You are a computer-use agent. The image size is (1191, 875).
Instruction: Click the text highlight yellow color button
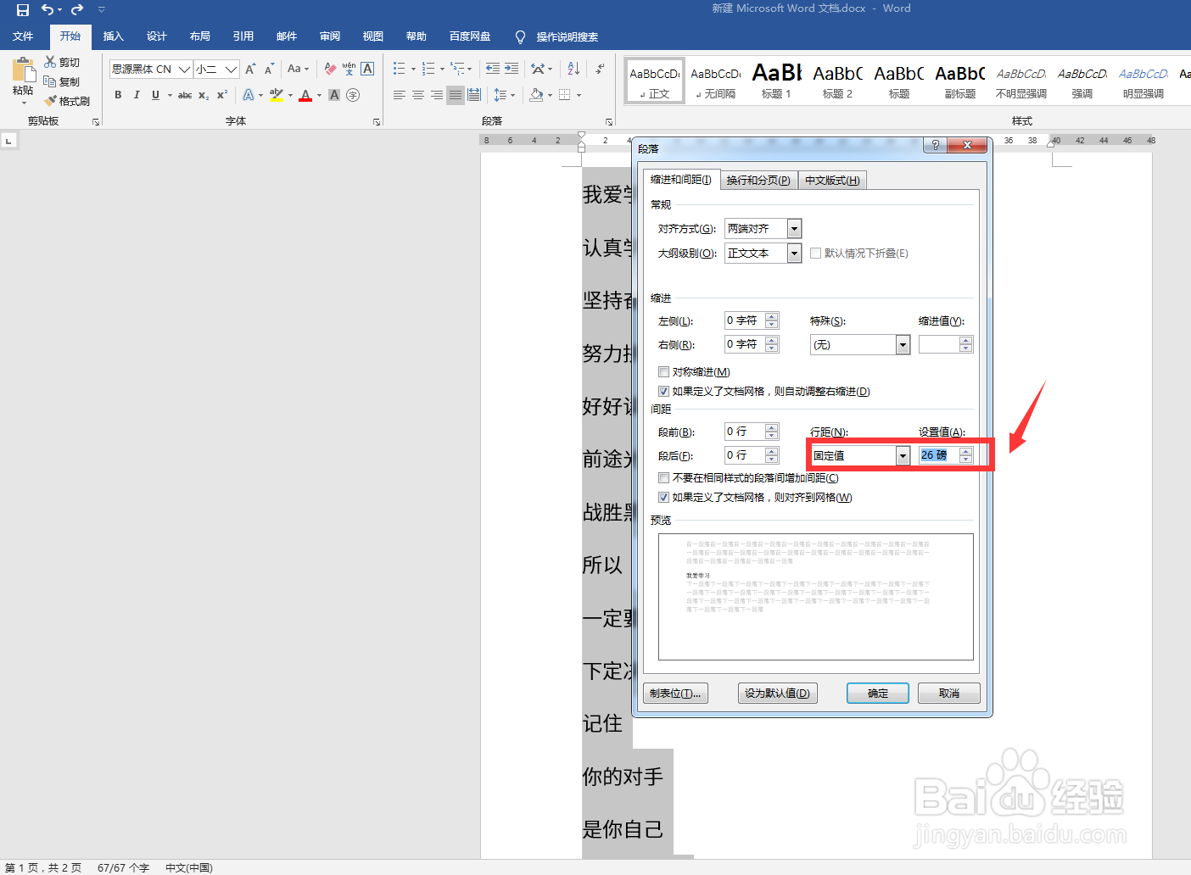(x=276, y=95)
